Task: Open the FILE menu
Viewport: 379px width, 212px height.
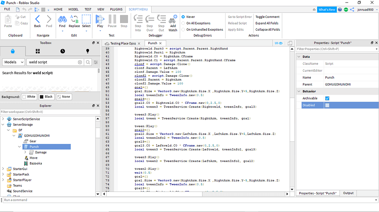Action: click(x=7, y=10)
